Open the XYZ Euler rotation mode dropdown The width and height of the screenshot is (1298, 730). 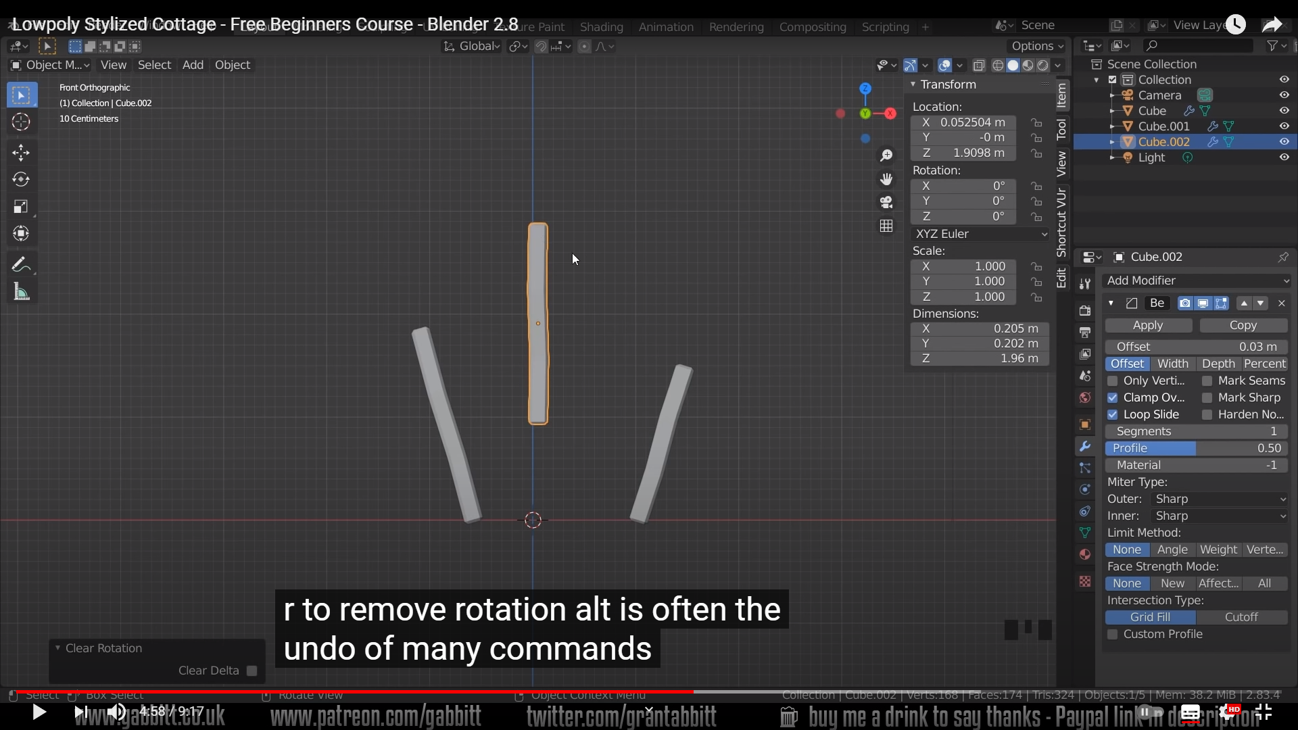point(980,234)
